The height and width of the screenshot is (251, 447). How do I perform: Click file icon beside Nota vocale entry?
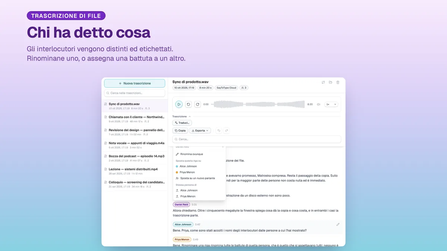pos(106,143)
